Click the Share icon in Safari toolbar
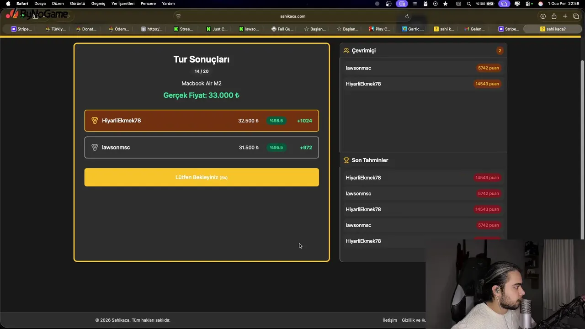Image resolution: width=585 pixels, height=329 pixels. tap(554, 16)
